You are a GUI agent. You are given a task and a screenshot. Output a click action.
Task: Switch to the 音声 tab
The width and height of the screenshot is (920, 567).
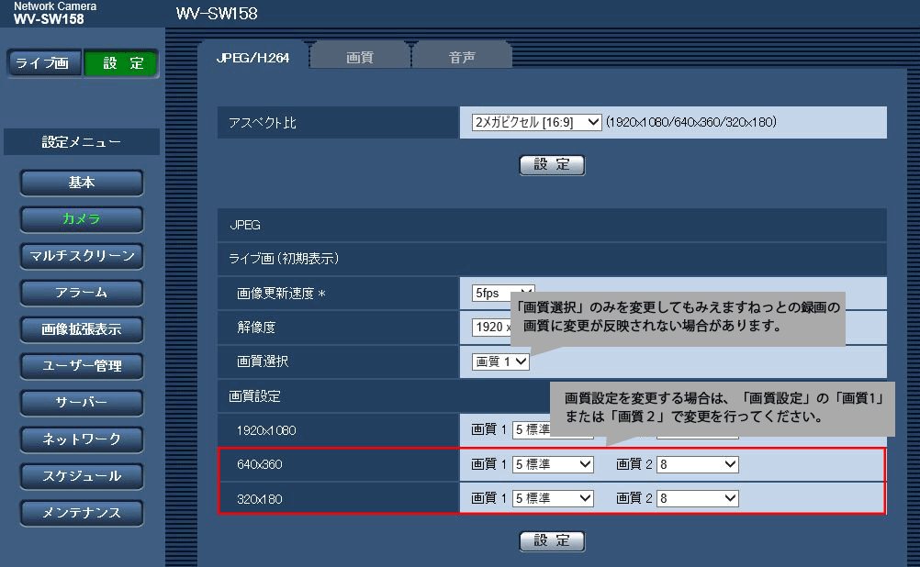click(462, 57)
